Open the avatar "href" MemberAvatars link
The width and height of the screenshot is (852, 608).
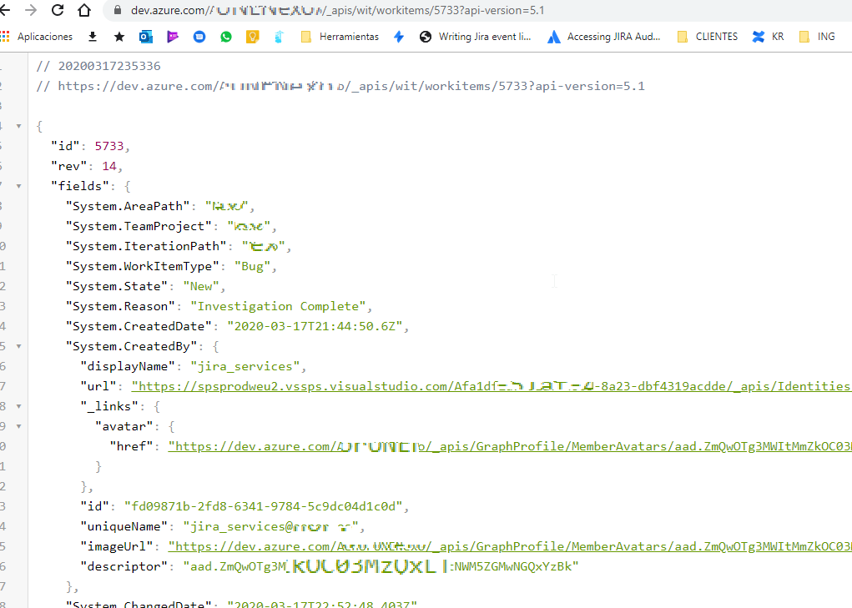point(510,446)
